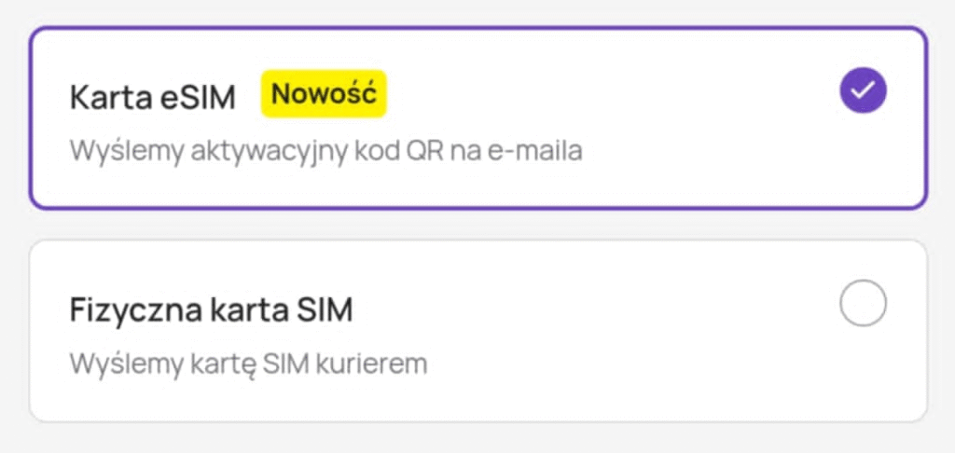This screenshot has height=453, width=955.
Task: Choose the physical SIM option card
Action: point(477,331)
